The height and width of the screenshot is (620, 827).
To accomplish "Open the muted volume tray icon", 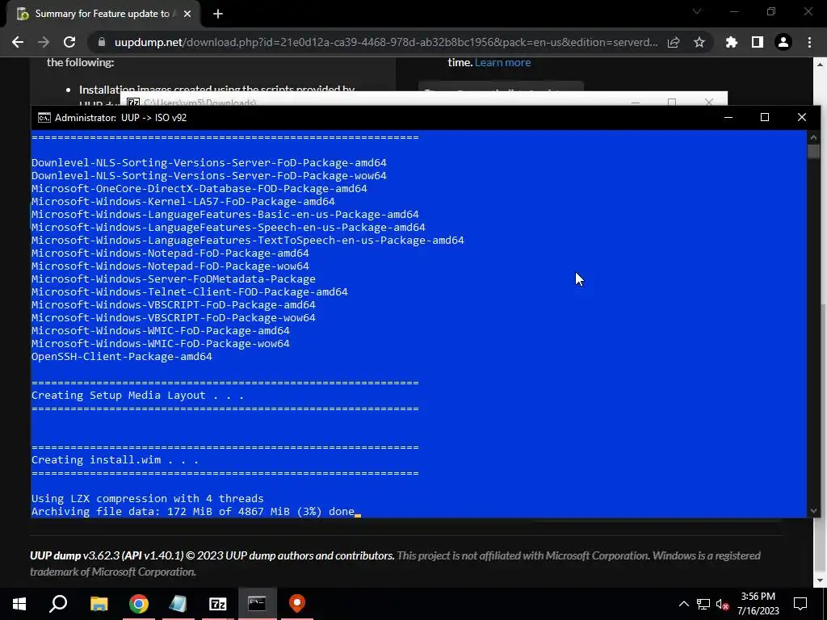I will tap(722, 604).
